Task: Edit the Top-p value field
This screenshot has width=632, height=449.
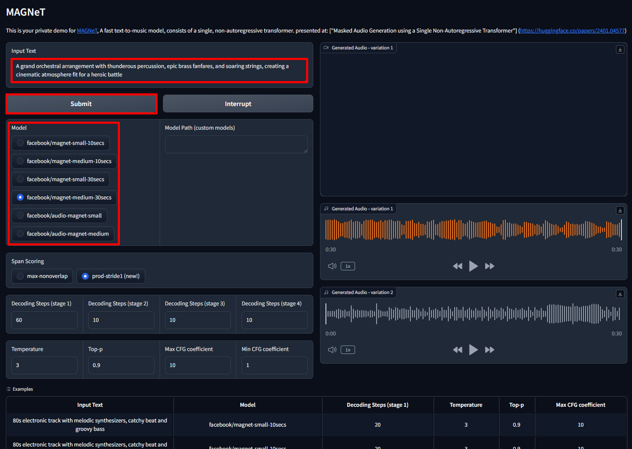Action: tap(121, 365)
